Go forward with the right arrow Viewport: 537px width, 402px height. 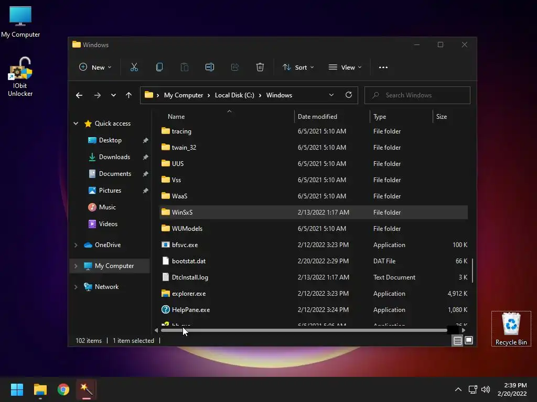point(98,95)
